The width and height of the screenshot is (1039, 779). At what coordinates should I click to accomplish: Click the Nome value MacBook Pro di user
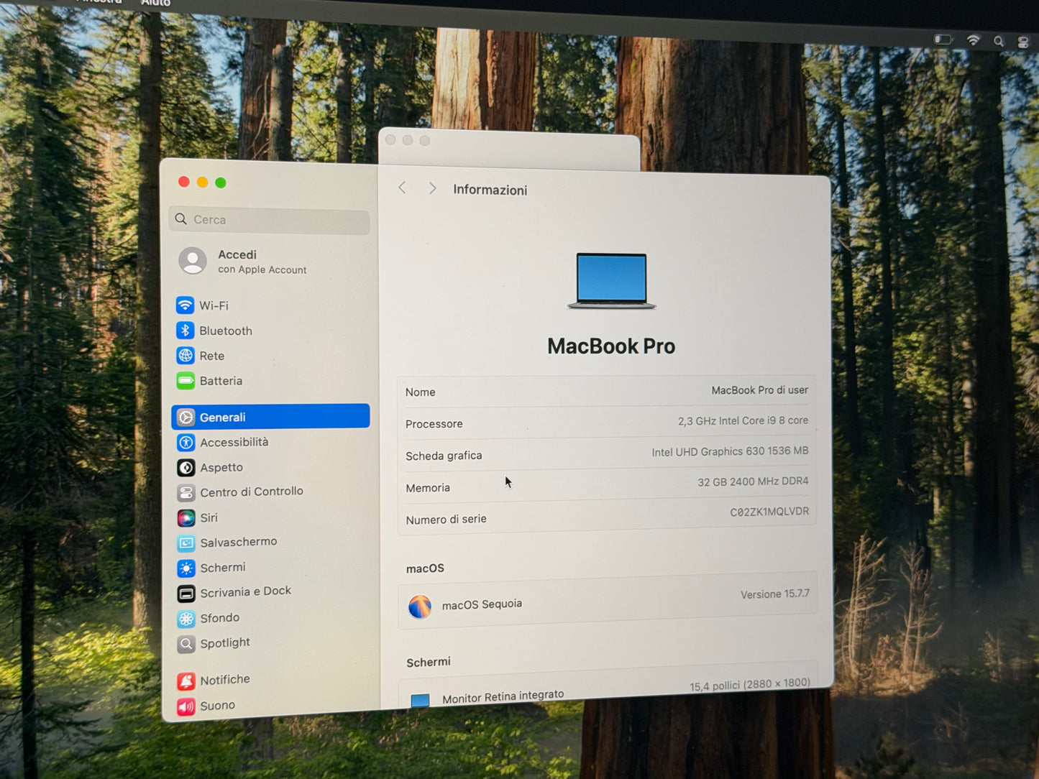point(759,390)
